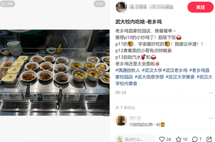Open hashtag #武大信息学部

click(x=149, y=77)
